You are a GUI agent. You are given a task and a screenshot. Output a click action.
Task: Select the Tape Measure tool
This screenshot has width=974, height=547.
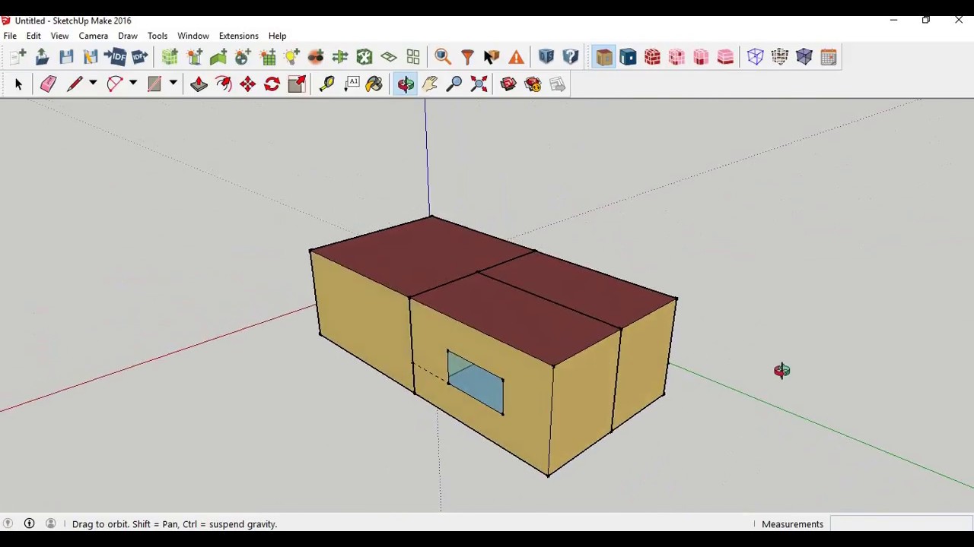click(326, 84)
